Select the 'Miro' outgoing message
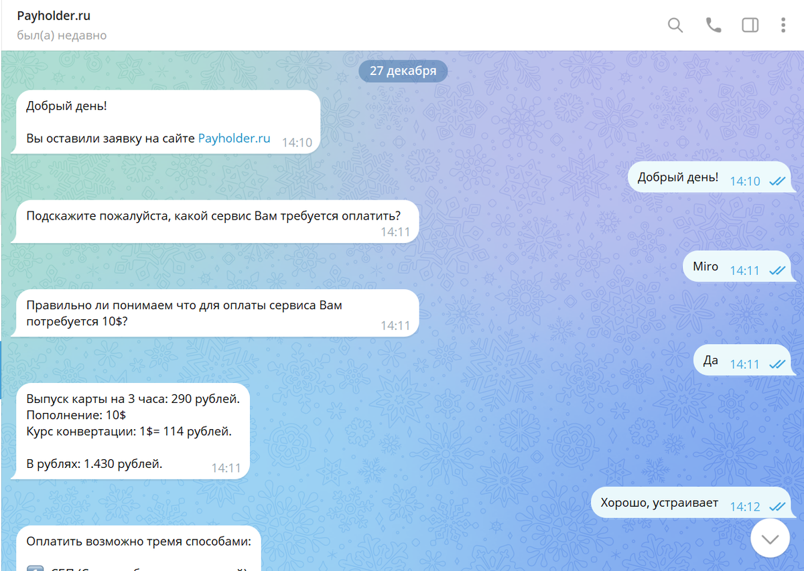The height and width of the screenshot is (571, 804). click(x=737, y=266)
